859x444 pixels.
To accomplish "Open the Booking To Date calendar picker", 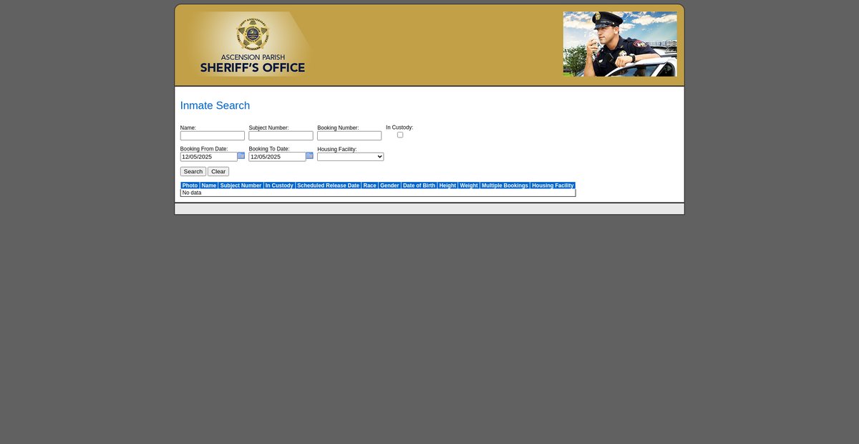I will [310, 155].
